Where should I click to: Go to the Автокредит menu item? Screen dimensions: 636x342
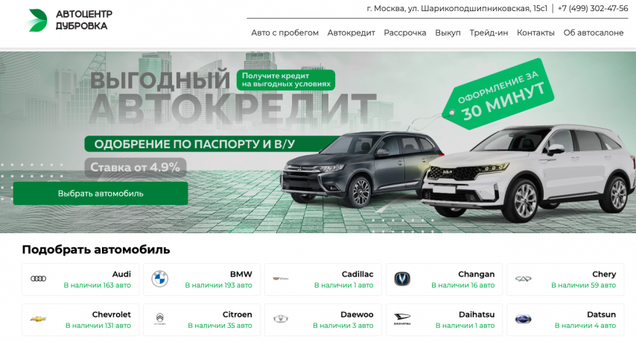point(352,33)
